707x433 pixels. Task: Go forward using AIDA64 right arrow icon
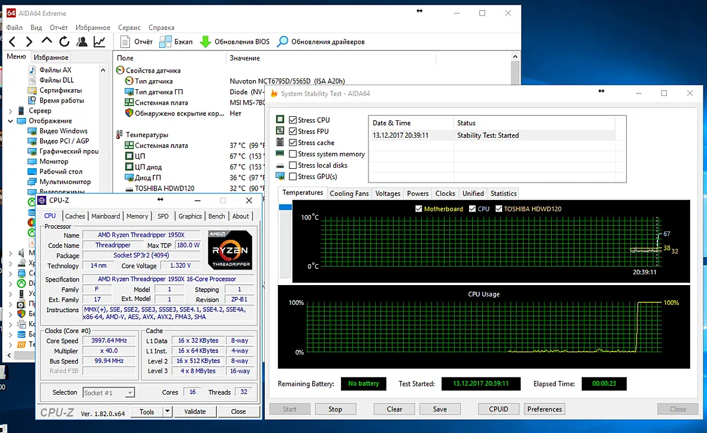click(x=29, y=42)
